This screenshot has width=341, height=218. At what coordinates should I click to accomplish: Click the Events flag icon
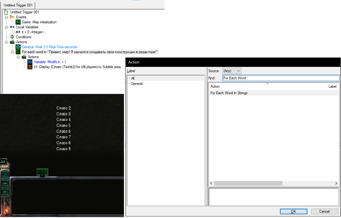click(x=12, y=17)
